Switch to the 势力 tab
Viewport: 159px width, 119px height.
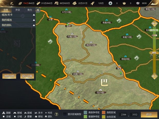30,10
